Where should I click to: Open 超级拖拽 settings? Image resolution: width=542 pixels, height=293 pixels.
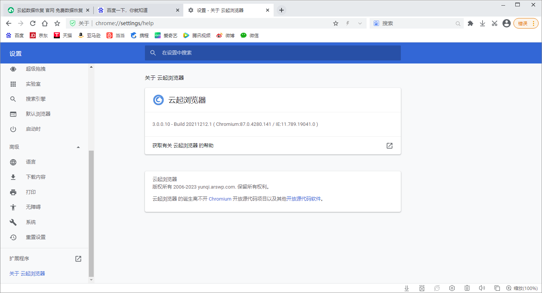[x=44, y=69]
